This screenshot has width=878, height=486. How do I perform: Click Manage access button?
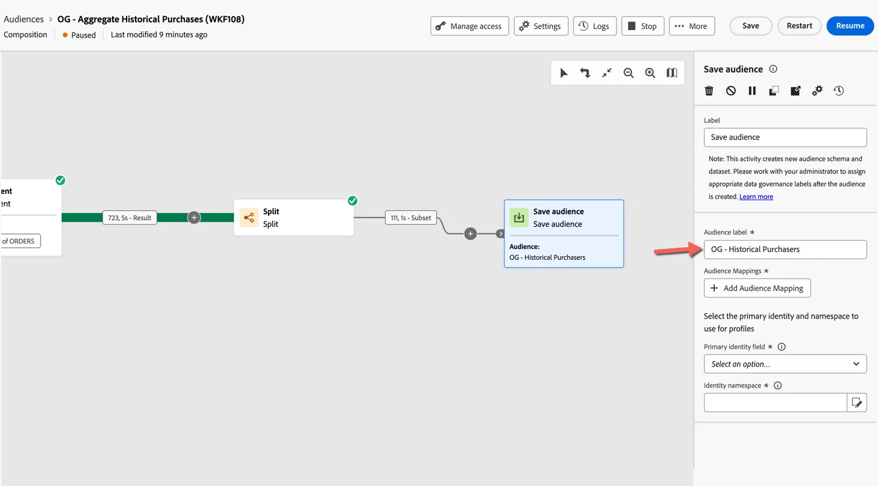[x=470, y=26]
